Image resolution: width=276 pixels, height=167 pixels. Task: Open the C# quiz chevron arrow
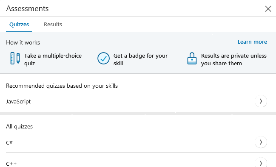[261, 142]
